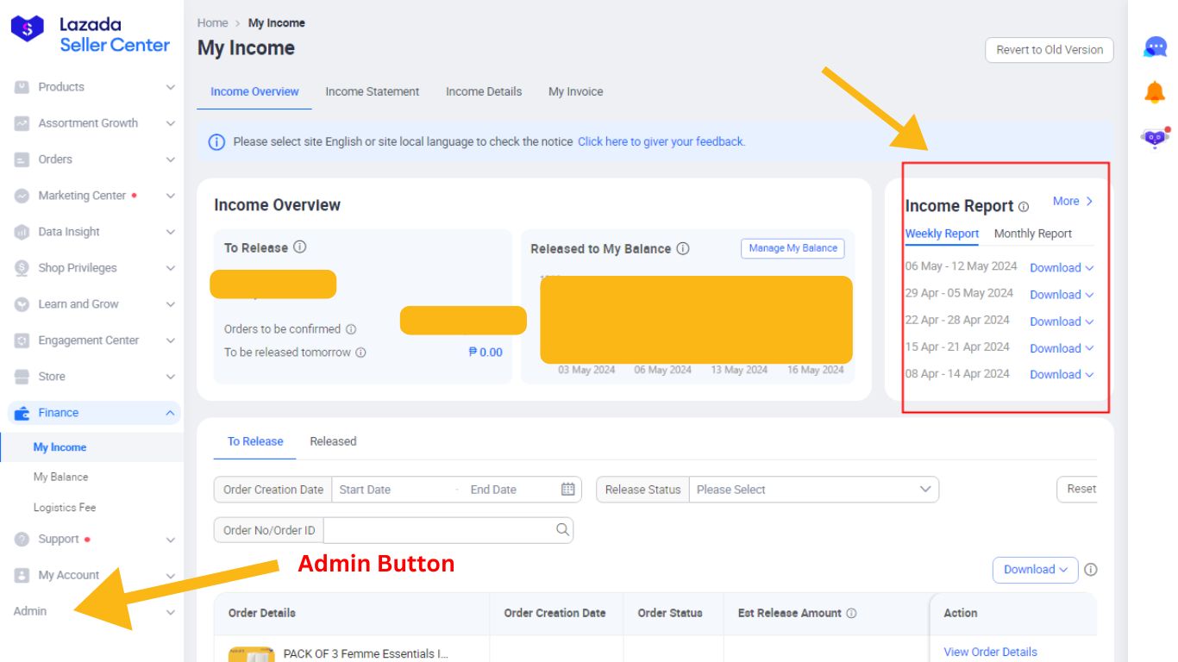
Task: Click the notification bell icon
Action: (x=1154, y=90)
